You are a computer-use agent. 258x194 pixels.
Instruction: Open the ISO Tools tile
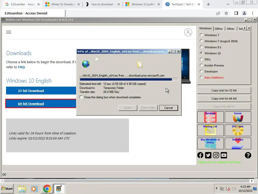click(238, 130)
